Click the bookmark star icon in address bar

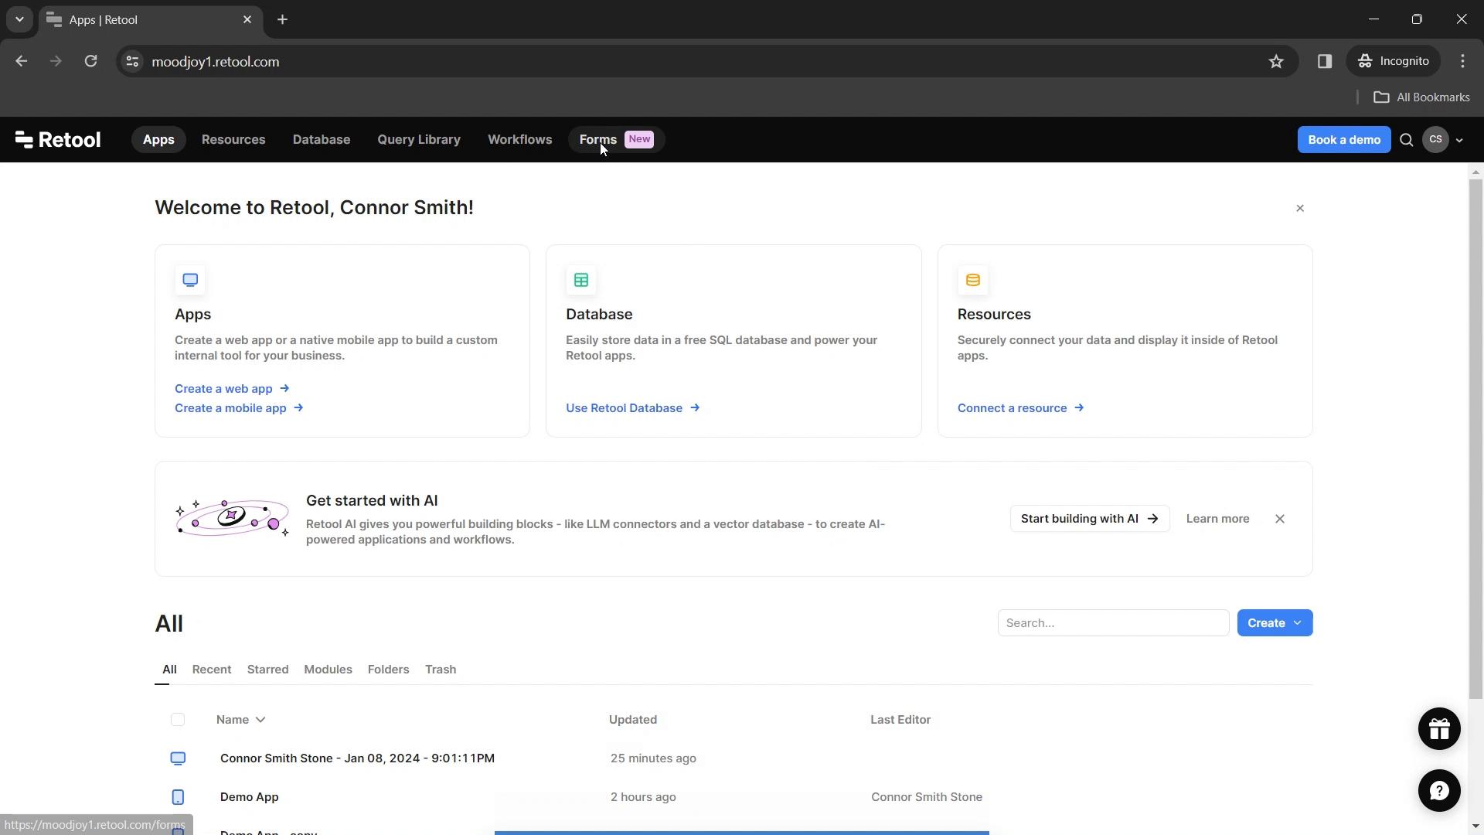tap(1277, 61)
